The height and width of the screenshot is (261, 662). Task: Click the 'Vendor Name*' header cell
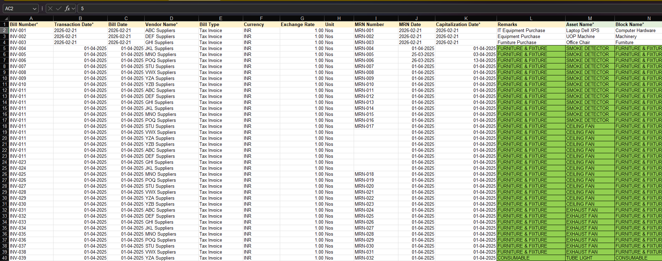pos(171,24)
